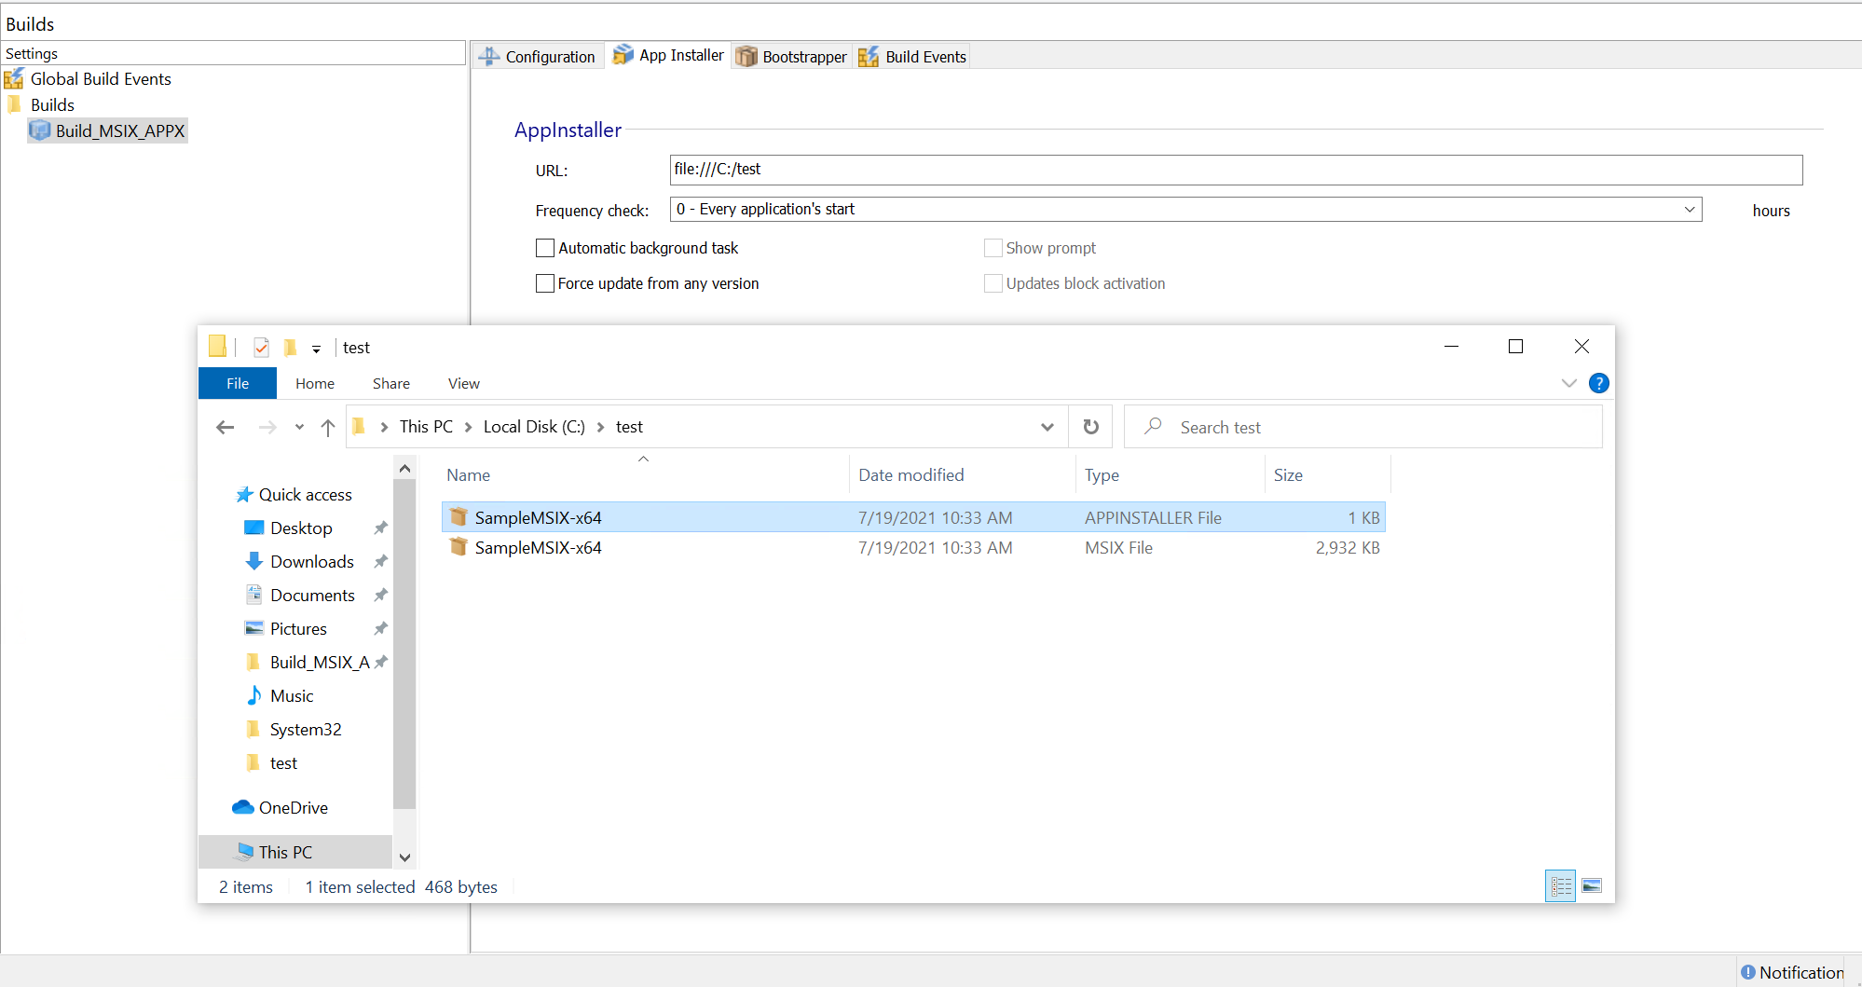Select Global Build Events in Settings tree

[x=101, y=79]
